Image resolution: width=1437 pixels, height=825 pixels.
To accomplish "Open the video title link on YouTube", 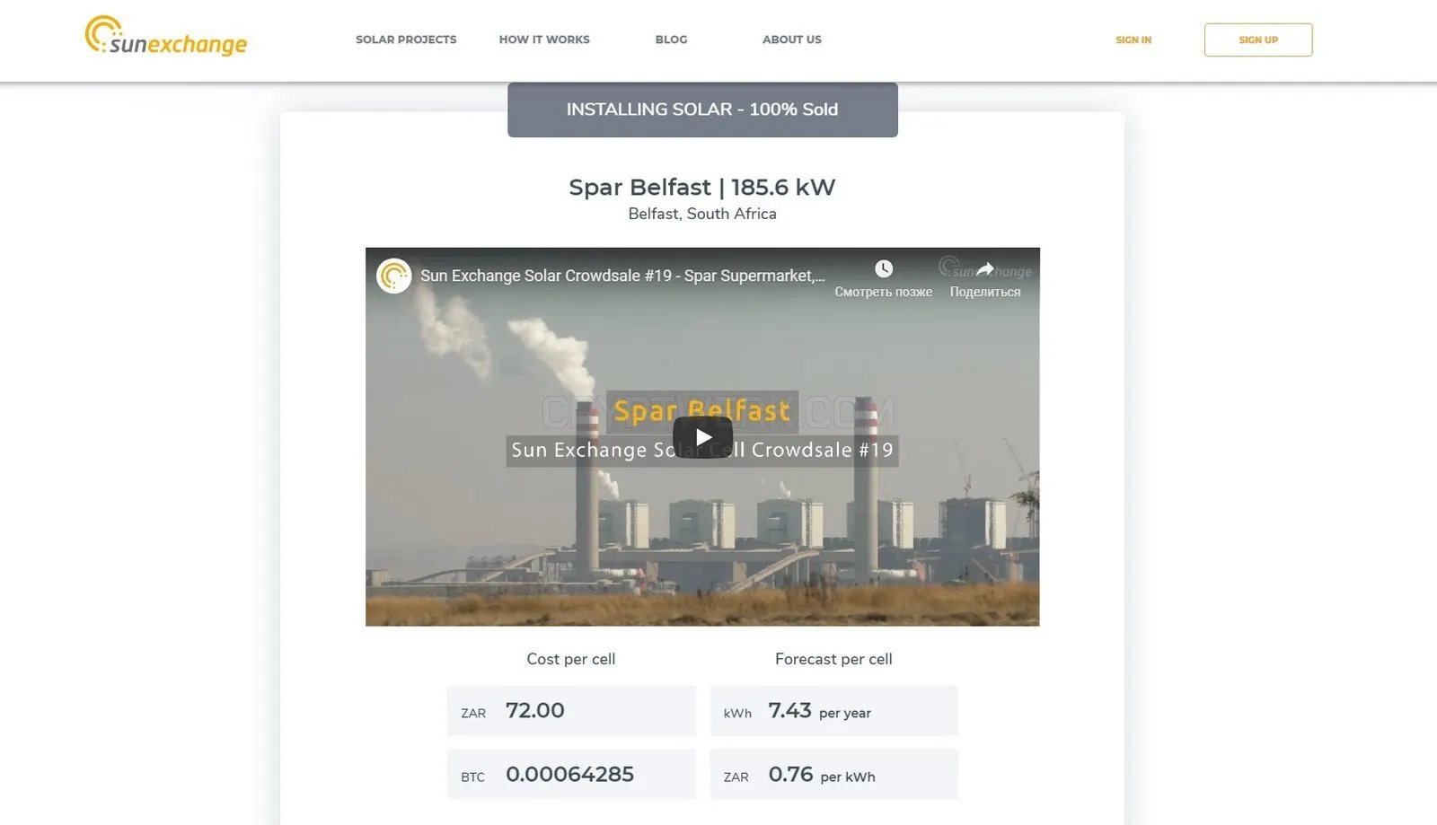I will click(x=622, y=276).
